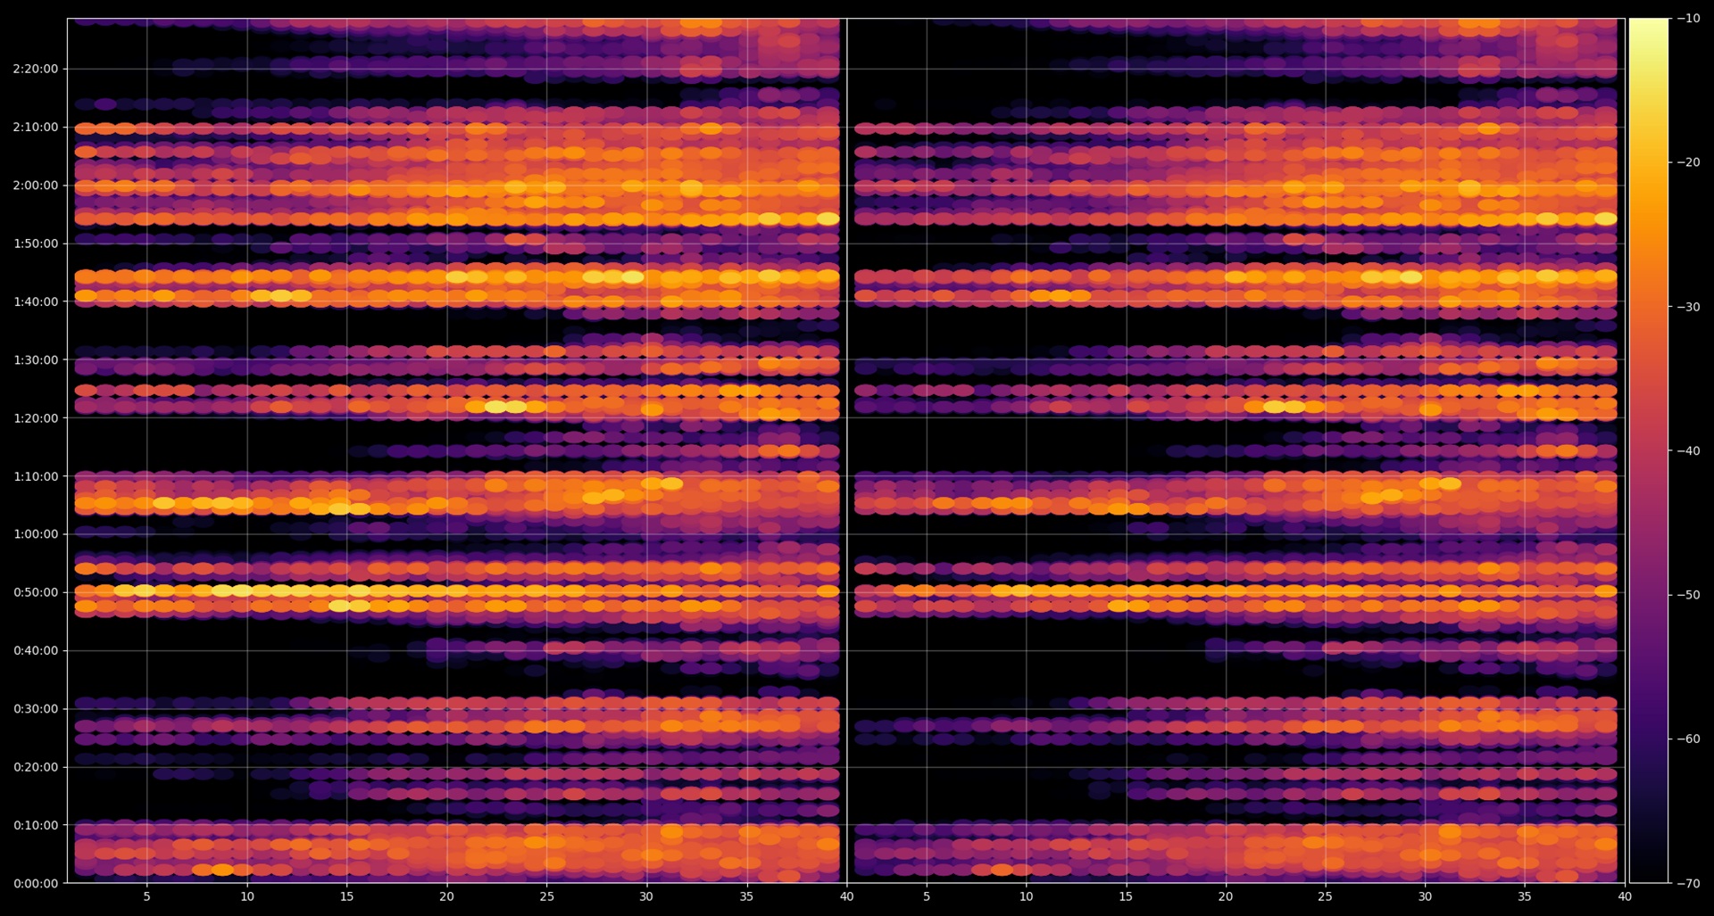Select the colorbar tick label −60
The width and height of the screenshot is (1714, 916).
point(1688,739)
